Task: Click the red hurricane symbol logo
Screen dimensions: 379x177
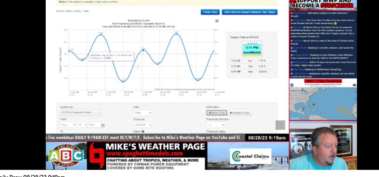Action: pyautogui.click(x=96, y=155)
